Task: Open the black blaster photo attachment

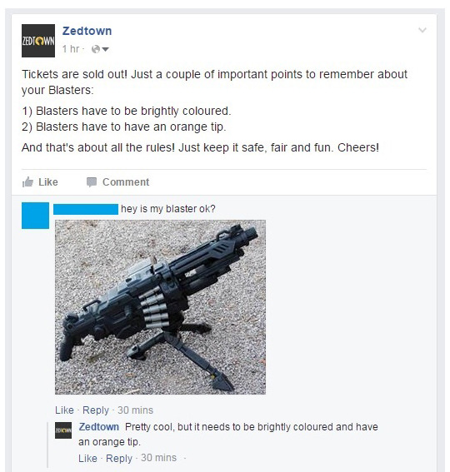Action: pyautogui.click(x=160, y=307)
